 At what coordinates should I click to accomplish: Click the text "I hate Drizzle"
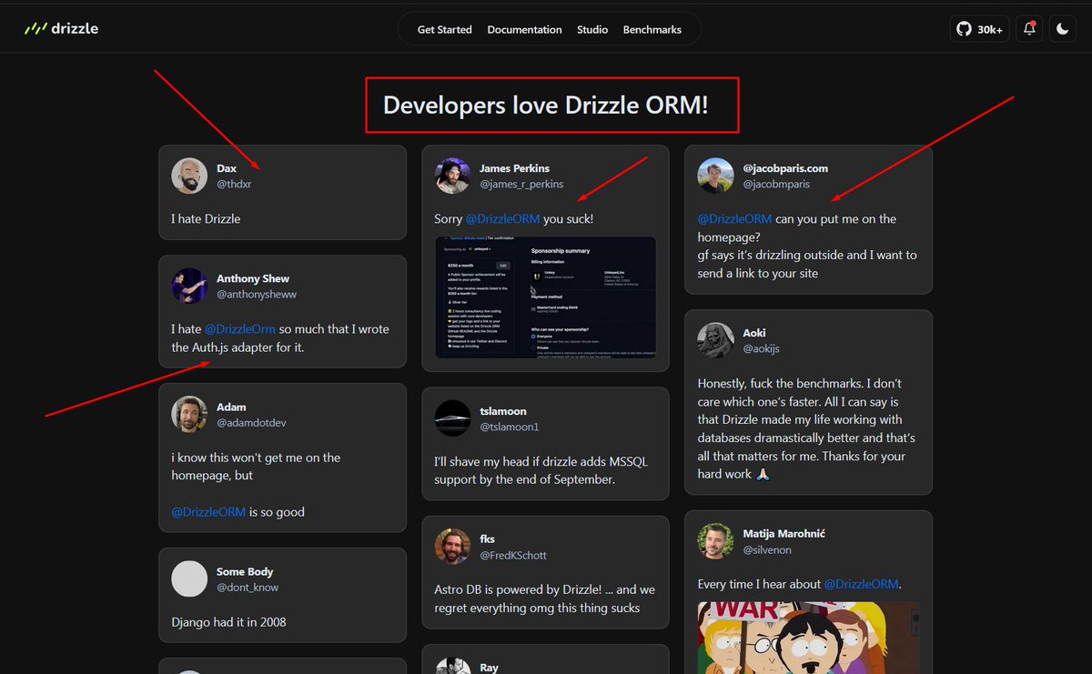[x=206, y=219]
